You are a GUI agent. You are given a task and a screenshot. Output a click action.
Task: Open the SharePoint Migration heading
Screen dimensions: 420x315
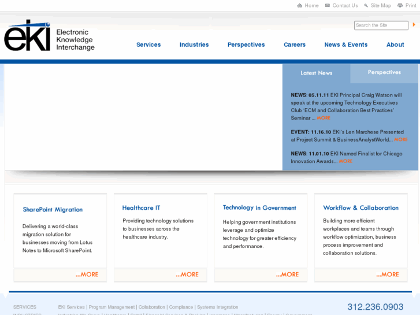point(53,210)
